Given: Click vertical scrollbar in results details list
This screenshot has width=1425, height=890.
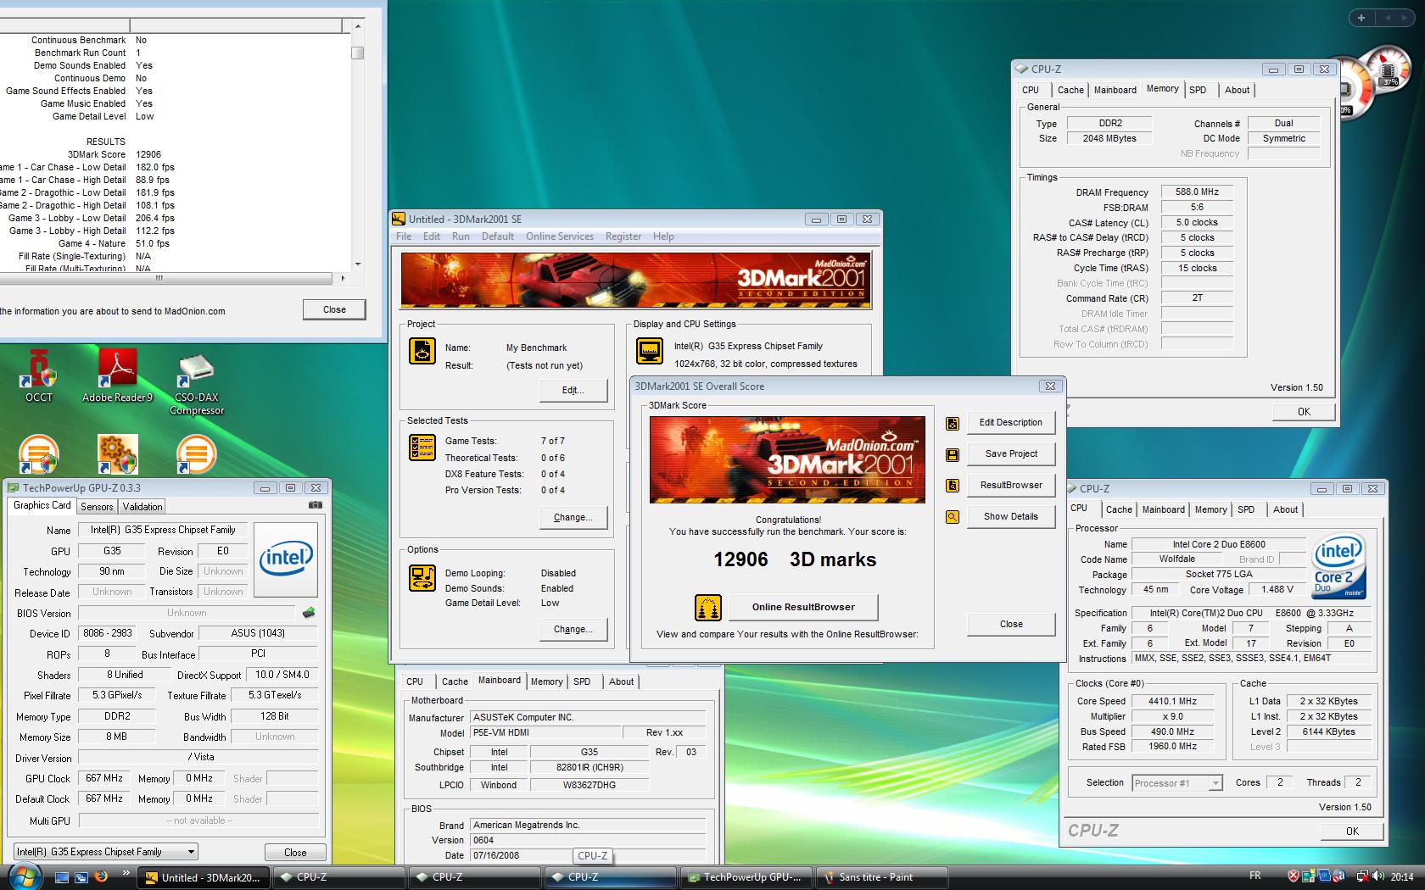Looking at the screenshot, I should (x=358, y=144).
